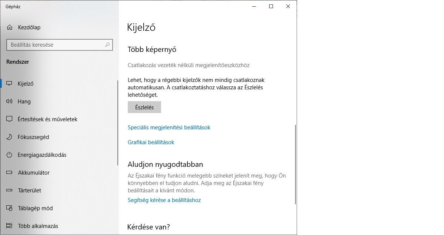The image size is (444, 235).
Task: Open Speciális megjelenítési beállítások link
Action: coord(169,128)
